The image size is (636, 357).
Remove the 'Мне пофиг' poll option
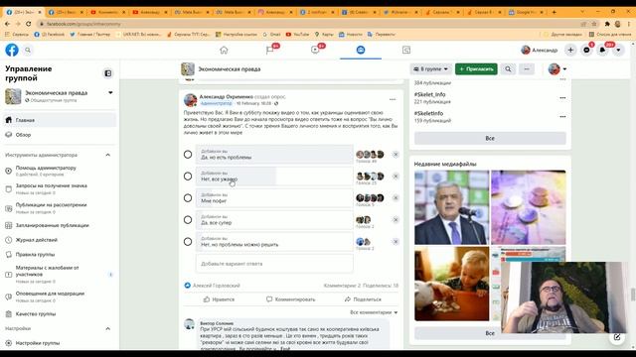396,198
